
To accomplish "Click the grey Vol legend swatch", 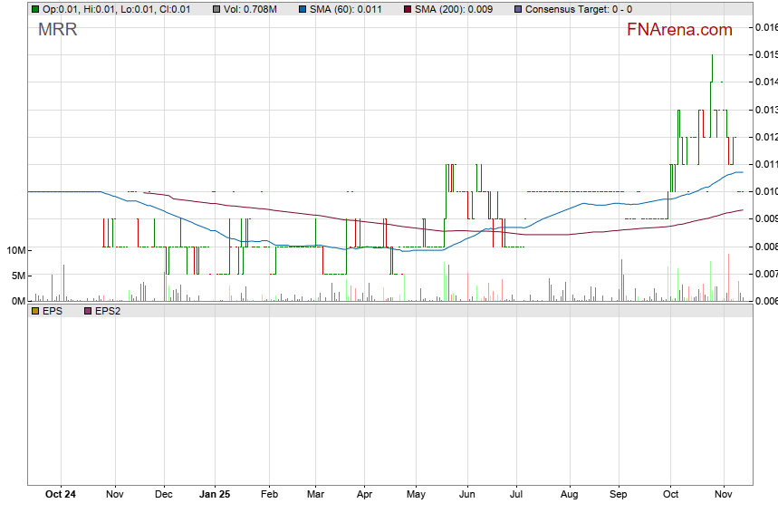I will [216, 9].
